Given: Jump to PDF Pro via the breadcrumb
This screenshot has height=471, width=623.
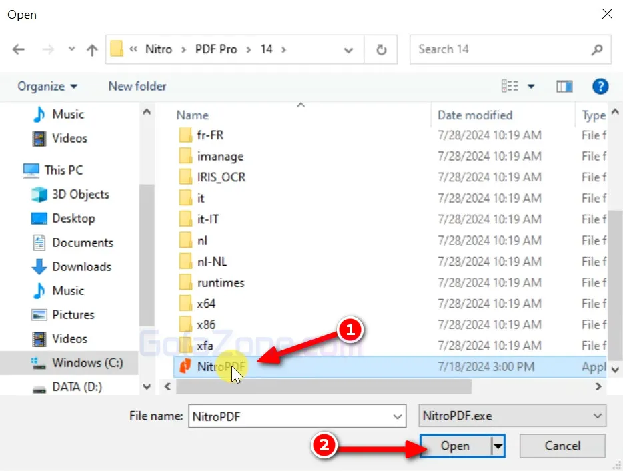Looking at the screenshot, I should [x=215, y=49].
